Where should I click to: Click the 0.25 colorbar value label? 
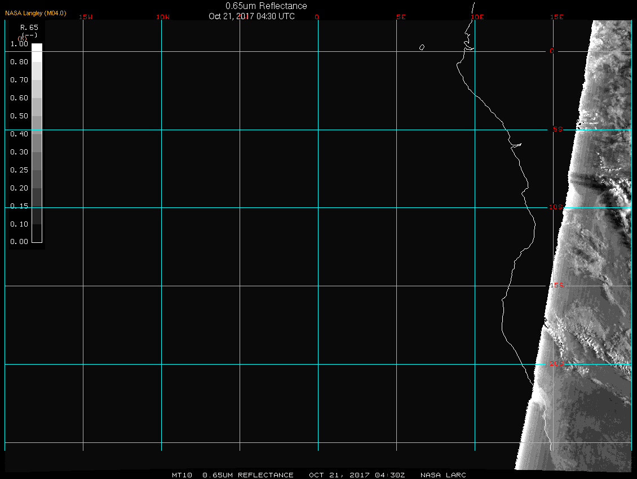point(19,170)
